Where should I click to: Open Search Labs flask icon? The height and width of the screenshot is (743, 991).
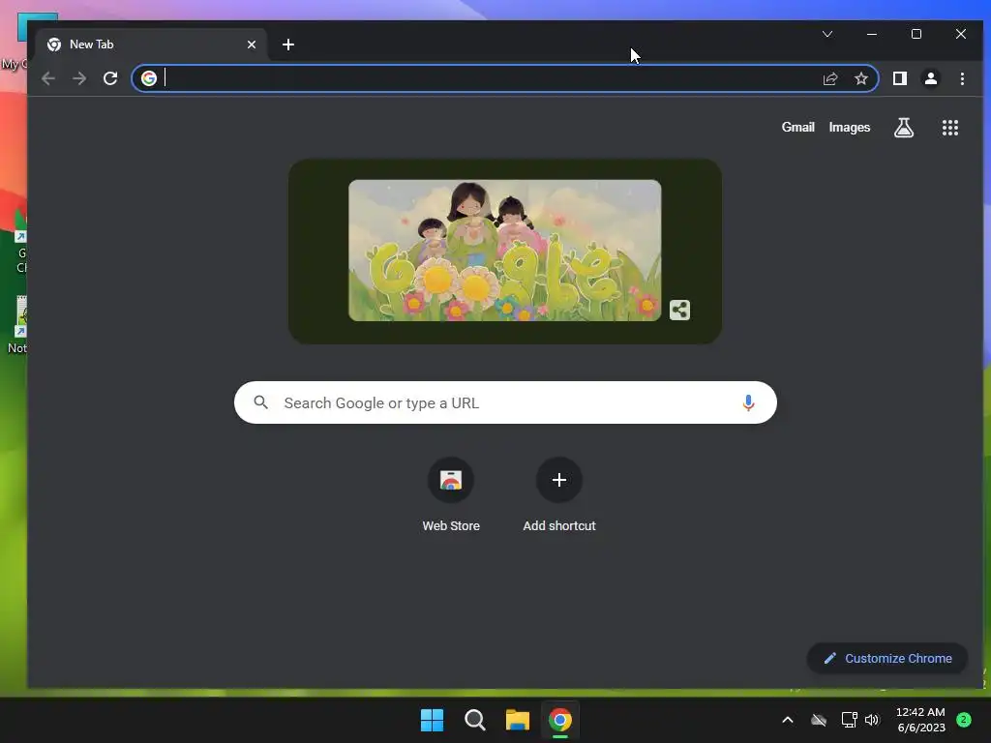904,128
